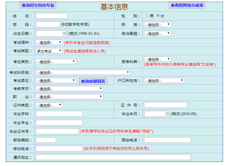Open the 考试语种 dropdown
This screenshot has width=236, height=166.
click(x=49, y=42)
